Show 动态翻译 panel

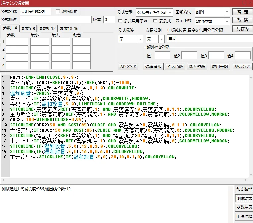coord(244,189)
